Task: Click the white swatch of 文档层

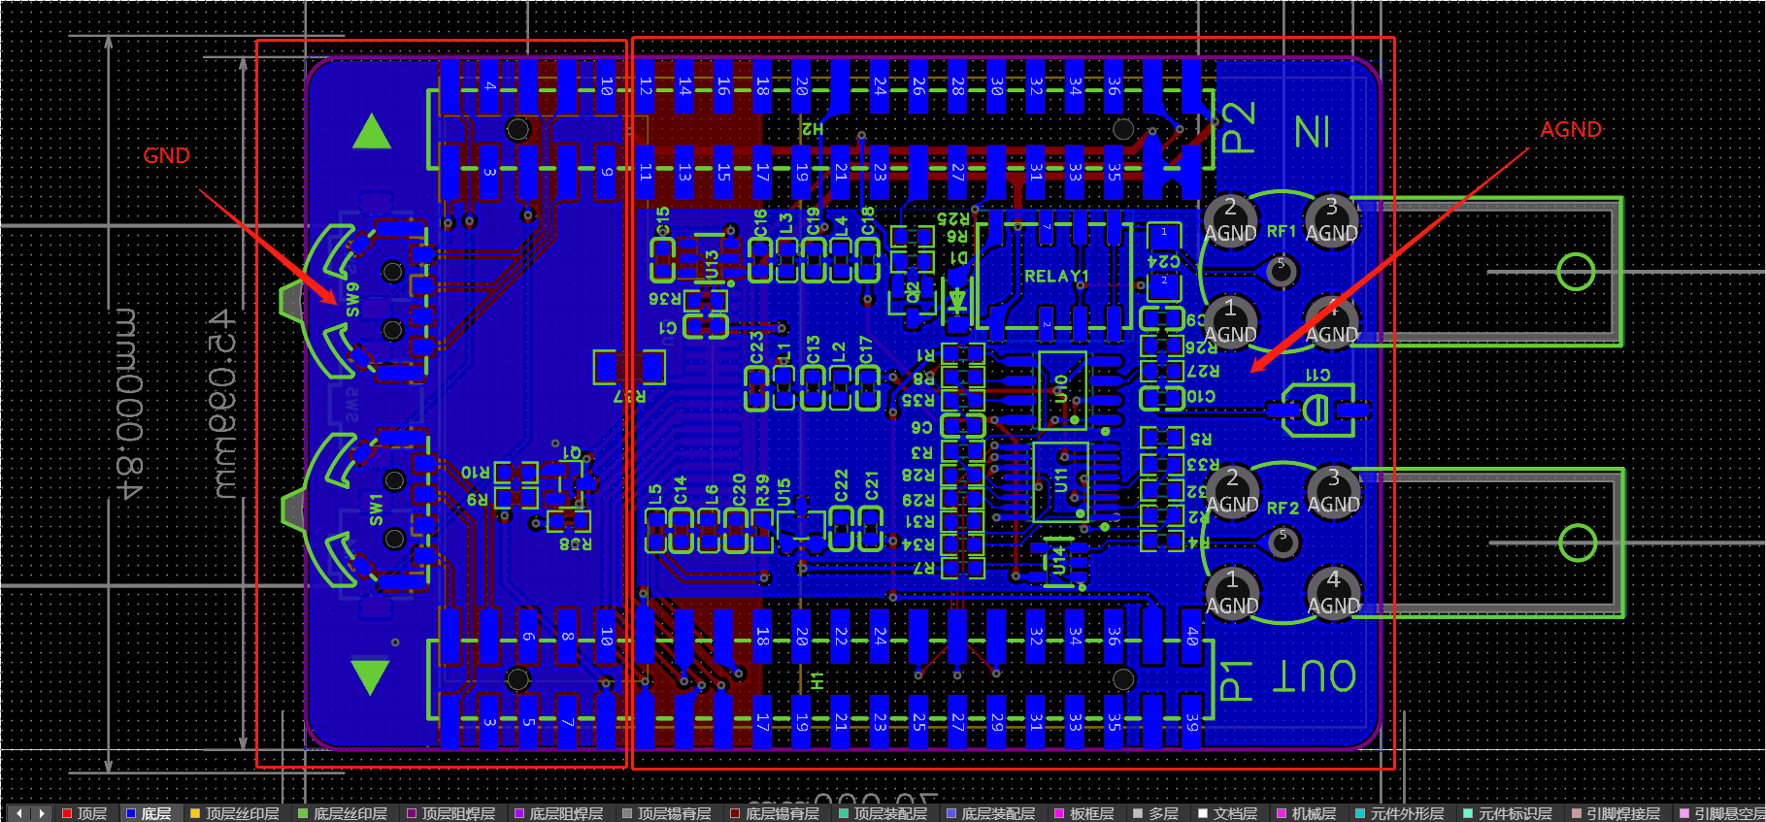Action: coord(1203,813)
